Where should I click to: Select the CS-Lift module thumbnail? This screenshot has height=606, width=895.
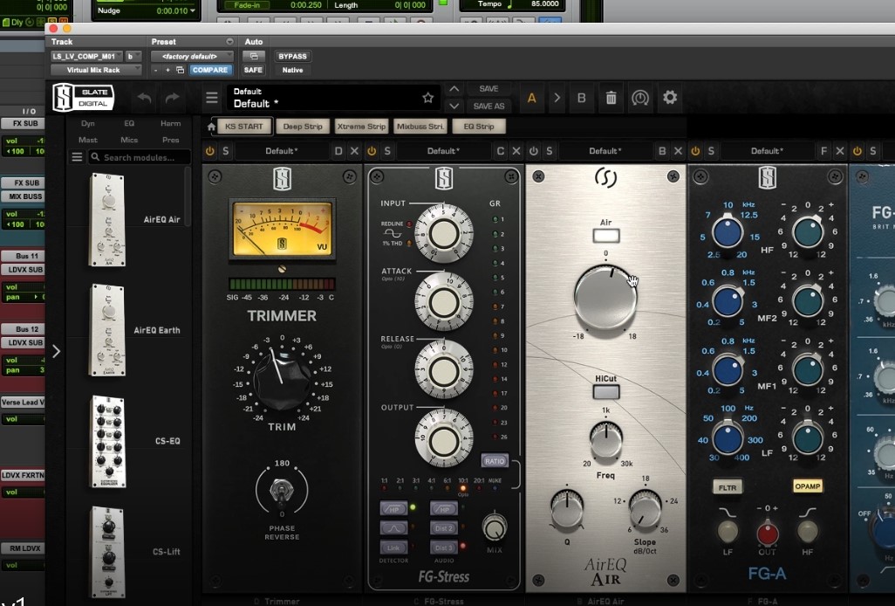[108, 552]
